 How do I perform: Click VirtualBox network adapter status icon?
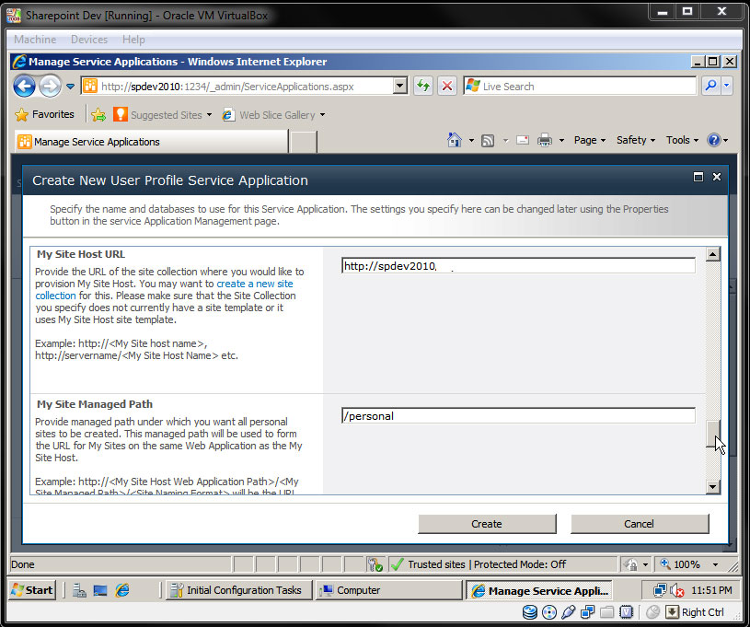click(587, 612)
